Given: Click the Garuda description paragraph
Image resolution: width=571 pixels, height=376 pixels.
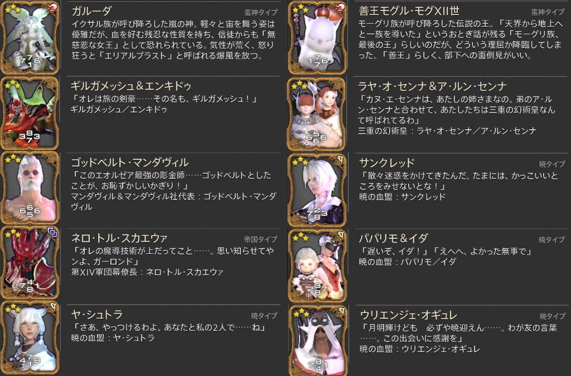Looking at the screenshot, I should click(x=174, y=40).
